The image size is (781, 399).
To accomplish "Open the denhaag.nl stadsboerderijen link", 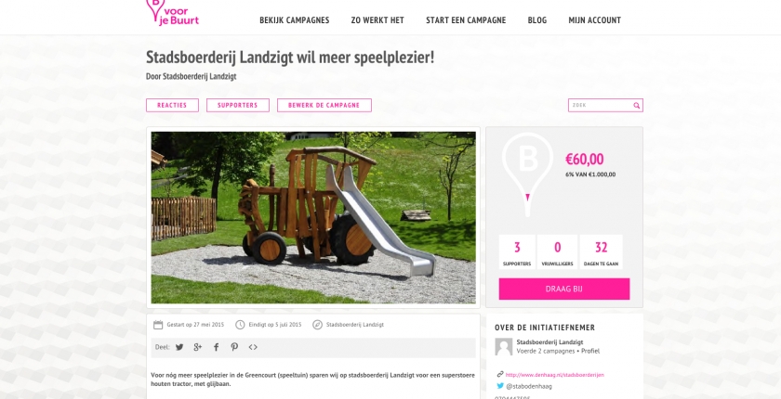I will [x=554, y=375].
